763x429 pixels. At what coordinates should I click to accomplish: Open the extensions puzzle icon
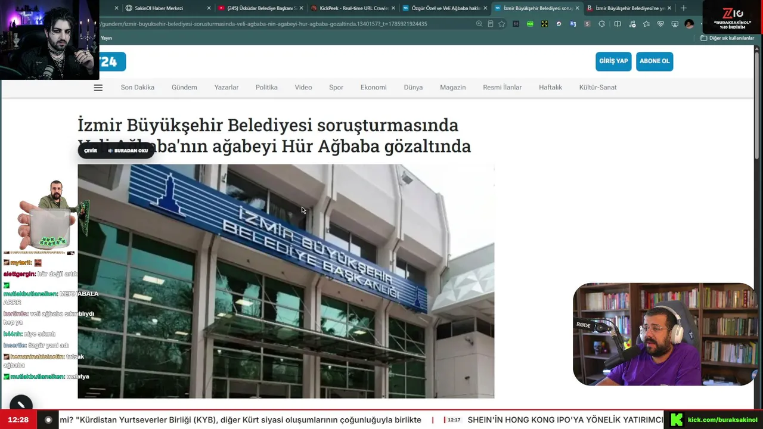601,24
